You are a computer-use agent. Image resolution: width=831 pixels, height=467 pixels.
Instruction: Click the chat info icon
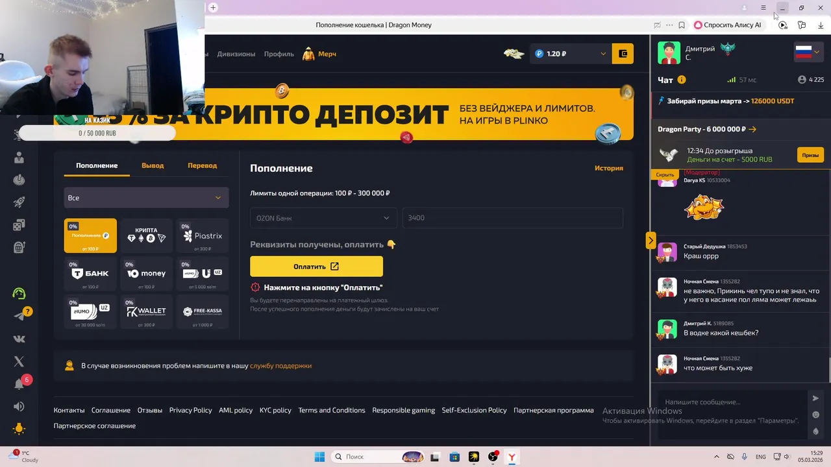[682, 80]
